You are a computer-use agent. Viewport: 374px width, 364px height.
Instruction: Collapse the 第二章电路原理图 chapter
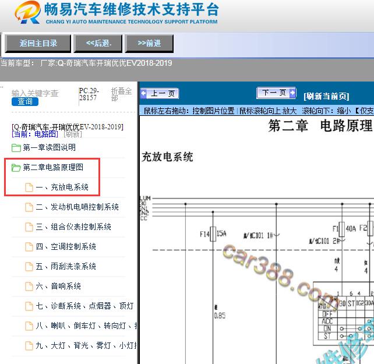pos(53,167)
